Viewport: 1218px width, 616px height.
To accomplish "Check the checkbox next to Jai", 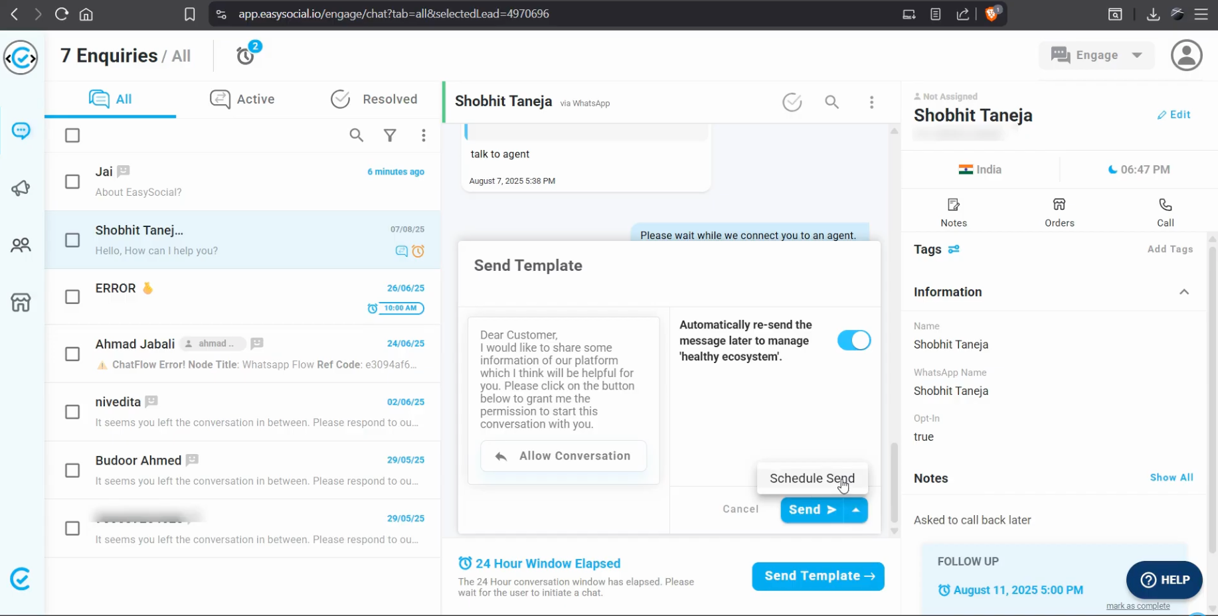I will [x=72, y=182].
